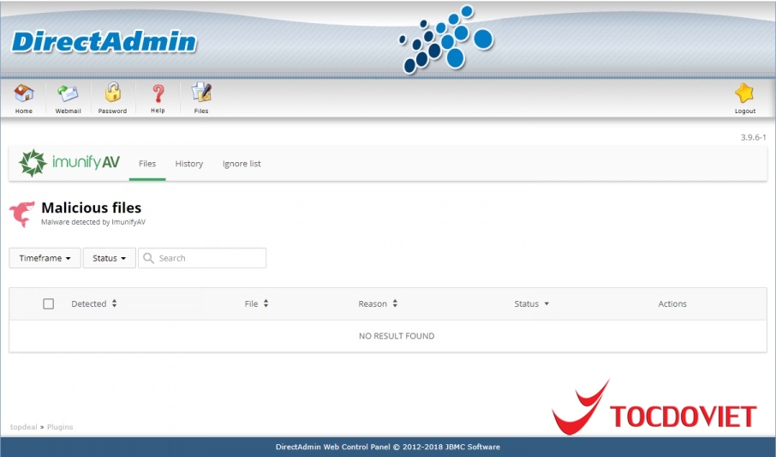Click the DirectAdmin logo
The height and width of the screenshot is (457, 776).
click(104, 42)
